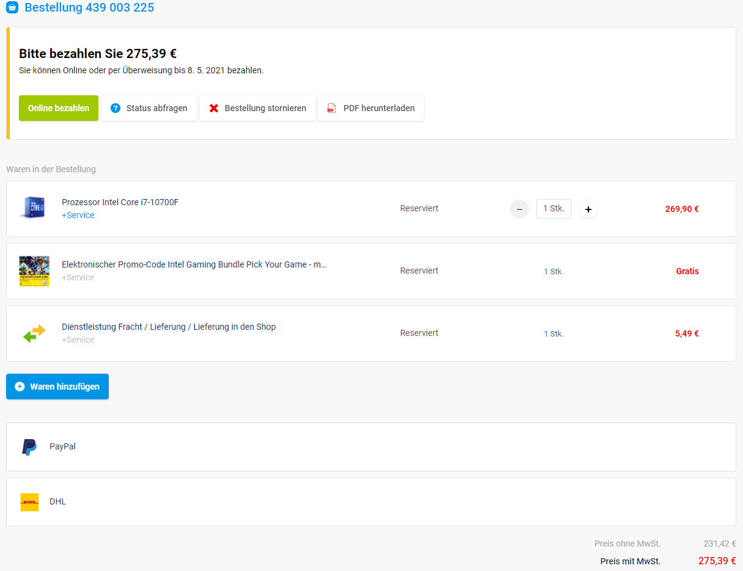
Task: Increase processor quantity with plus button
Action: 588,209
